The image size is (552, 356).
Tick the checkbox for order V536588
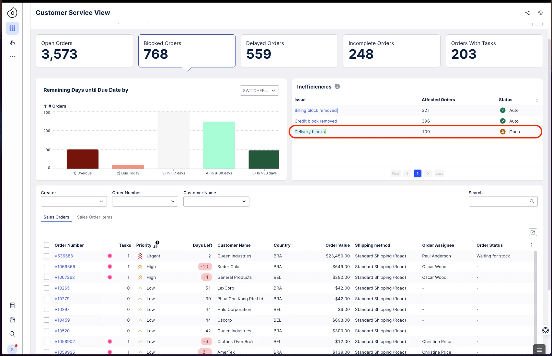pos(47,256)
